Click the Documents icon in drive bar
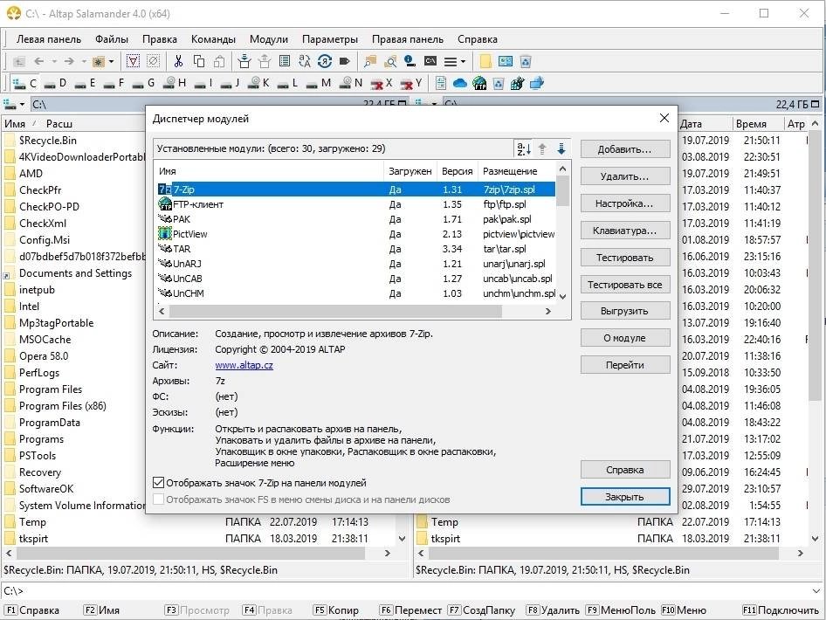826x620 pixels. (x=441, y=83)
